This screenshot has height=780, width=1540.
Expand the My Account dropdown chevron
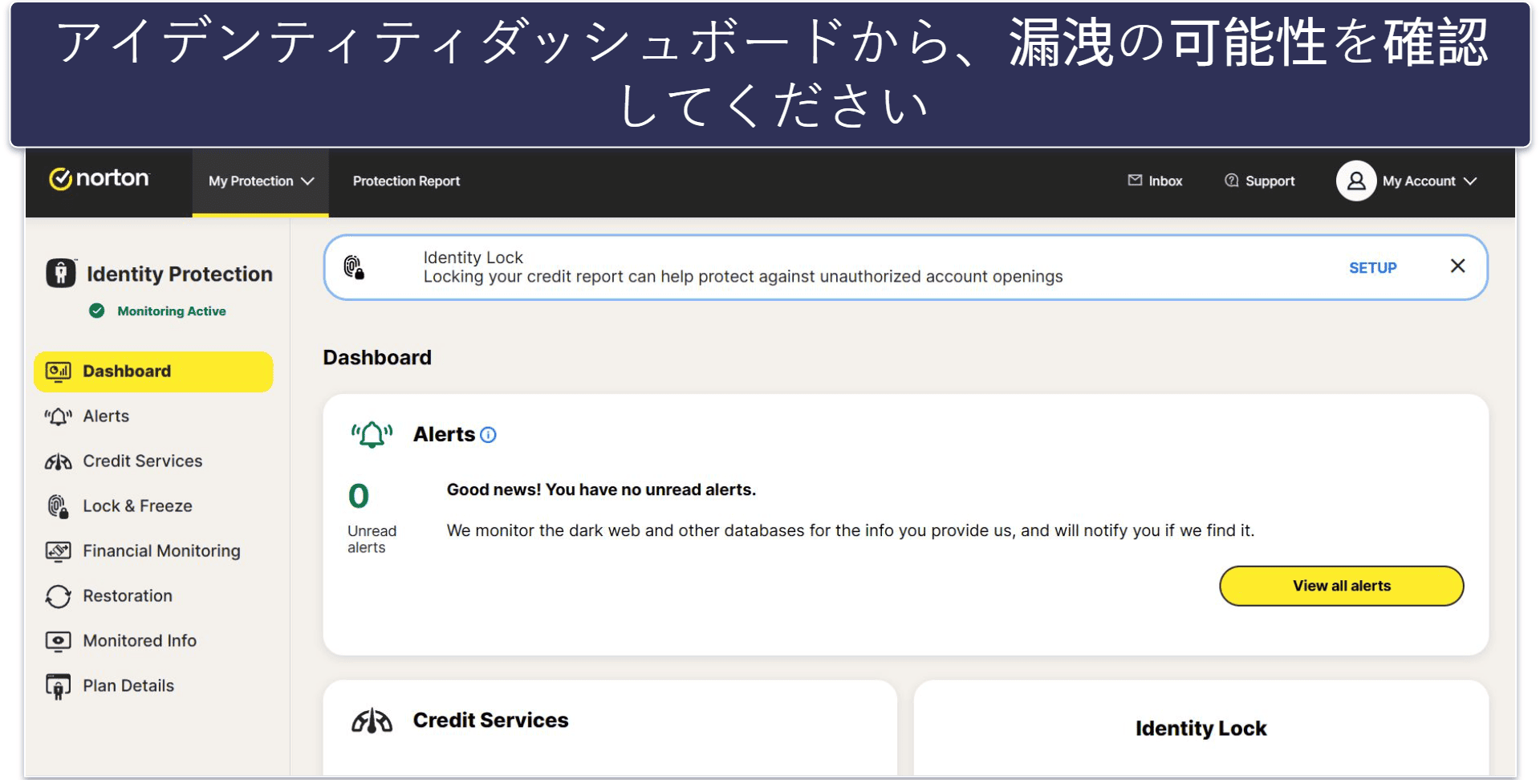(x=1470, y=181)
